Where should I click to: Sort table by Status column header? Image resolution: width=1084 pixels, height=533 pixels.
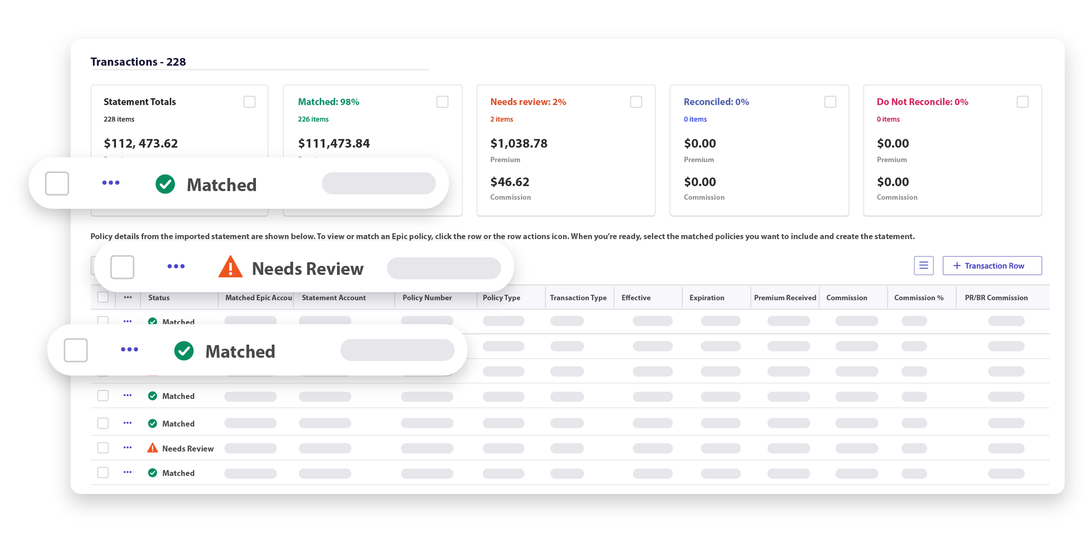coord(159,298)
